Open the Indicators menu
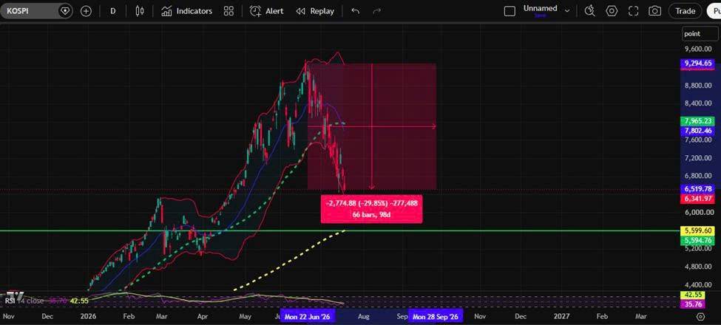 (186, 12)
